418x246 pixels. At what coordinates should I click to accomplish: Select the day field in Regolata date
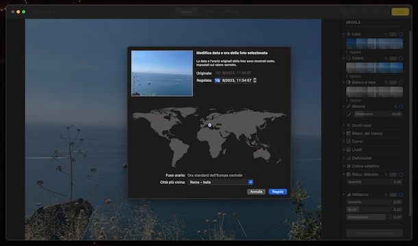(217, 80)
